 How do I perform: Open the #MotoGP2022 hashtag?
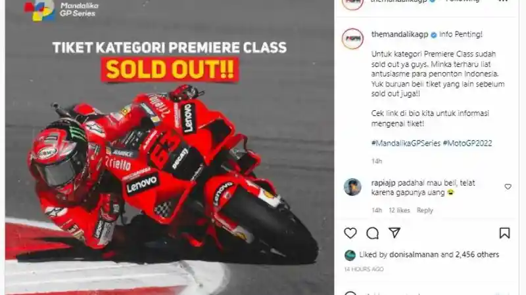tap(467, 143)
